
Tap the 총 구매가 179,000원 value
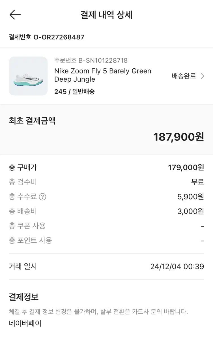pyautogui.click(x=186, y=167)
